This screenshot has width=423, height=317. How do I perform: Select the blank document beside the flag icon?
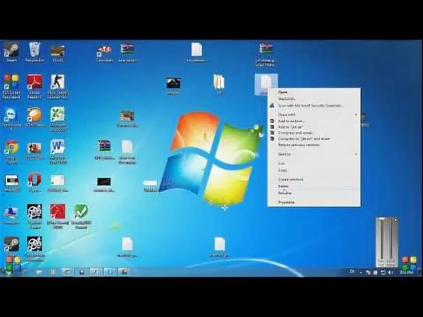[127, 151]
